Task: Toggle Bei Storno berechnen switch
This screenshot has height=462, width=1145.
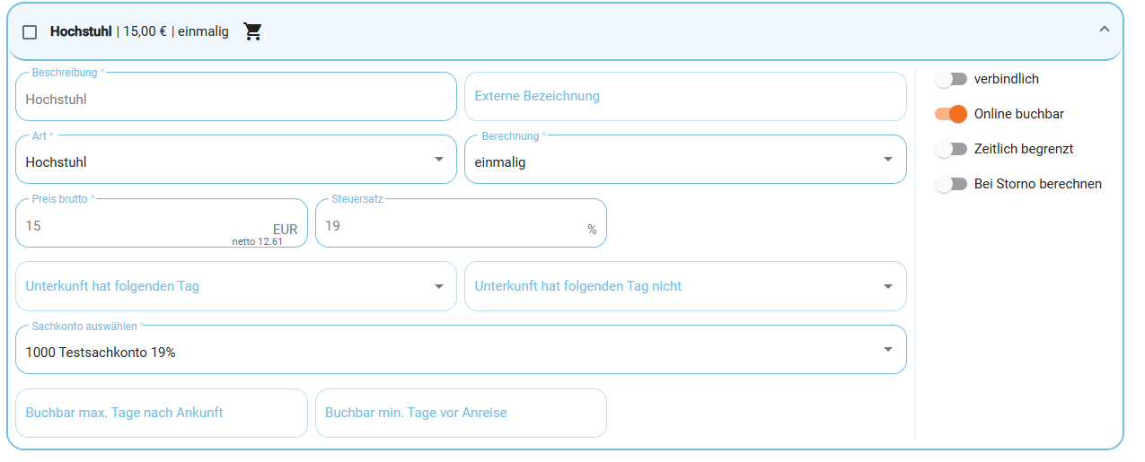Action: coord(951,184)
